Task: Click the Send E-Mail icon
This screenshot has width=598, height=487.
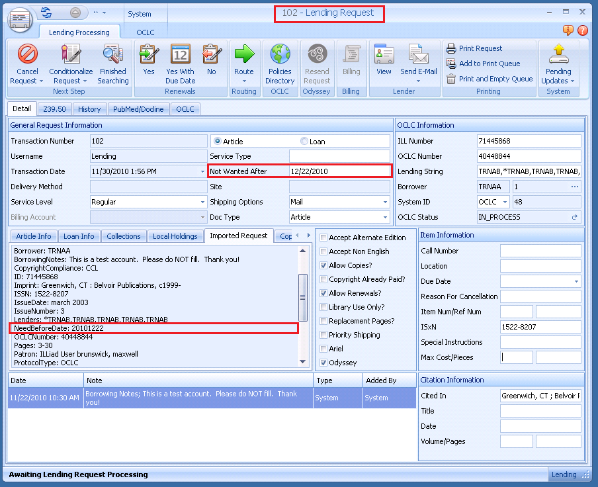Action: point(418,54)
